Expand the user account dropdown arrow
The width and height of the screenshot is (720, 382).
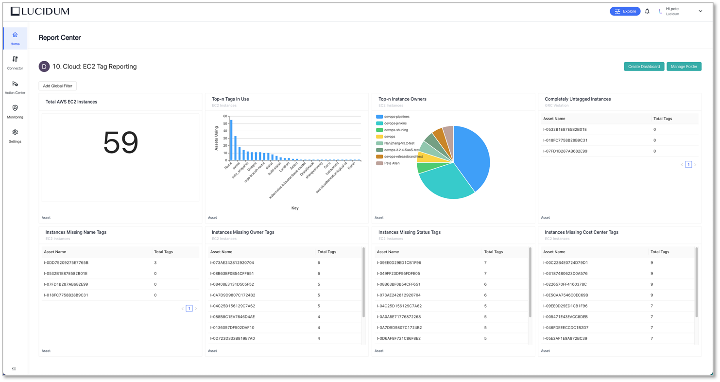pos(700,11)
